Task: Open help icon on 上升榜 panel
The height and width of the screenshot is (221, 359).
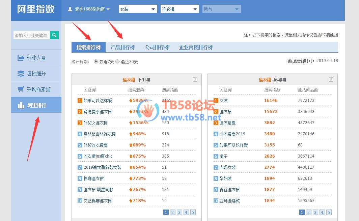Action: tap(195, 80)
